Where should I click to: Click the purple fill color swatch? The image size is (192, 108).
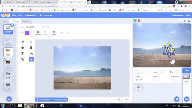click(27, 33)
